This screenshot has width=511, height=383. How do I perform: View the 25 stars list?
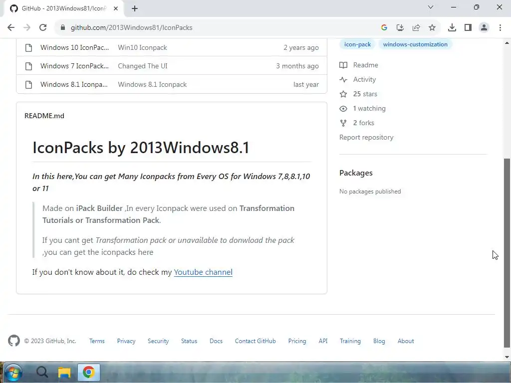coord(365,94)
